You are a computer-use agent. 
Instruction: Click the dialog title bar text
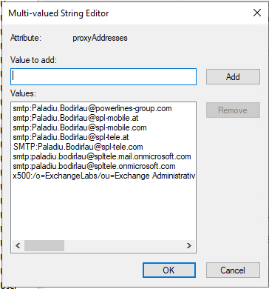point(58,13)
